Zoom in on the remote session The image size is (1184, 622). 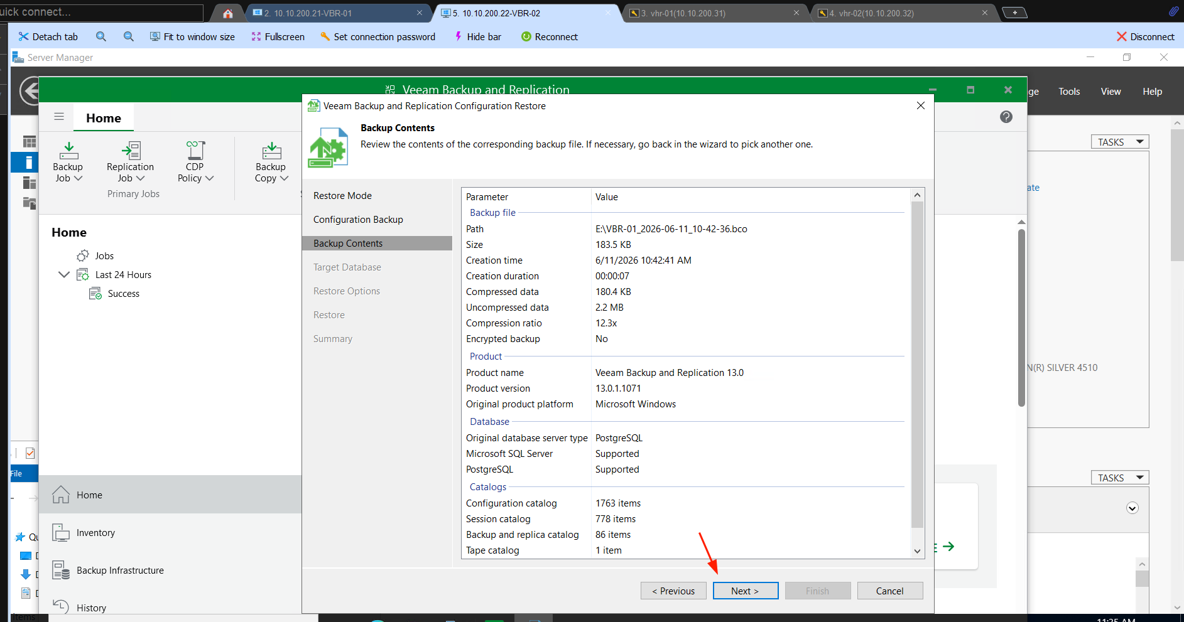click(x=101, y=37)
